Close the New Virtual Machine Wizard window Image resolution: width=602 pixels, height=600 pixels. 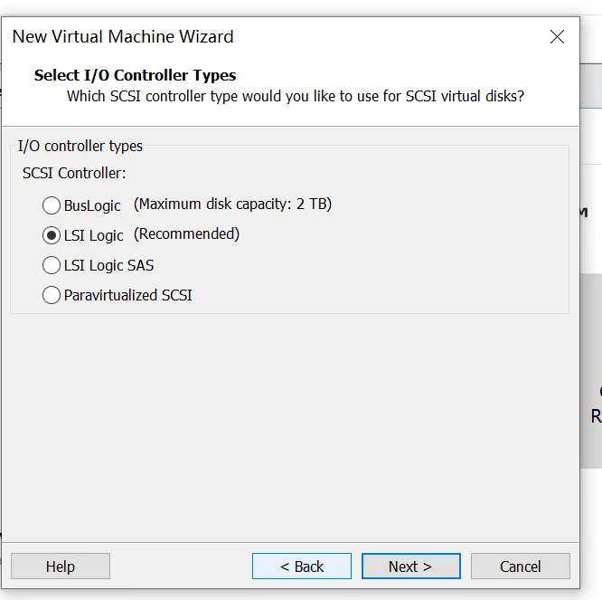557,37
